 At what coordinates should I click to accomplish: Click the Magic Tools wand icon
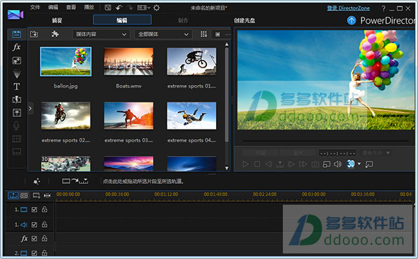click(36, 182)
